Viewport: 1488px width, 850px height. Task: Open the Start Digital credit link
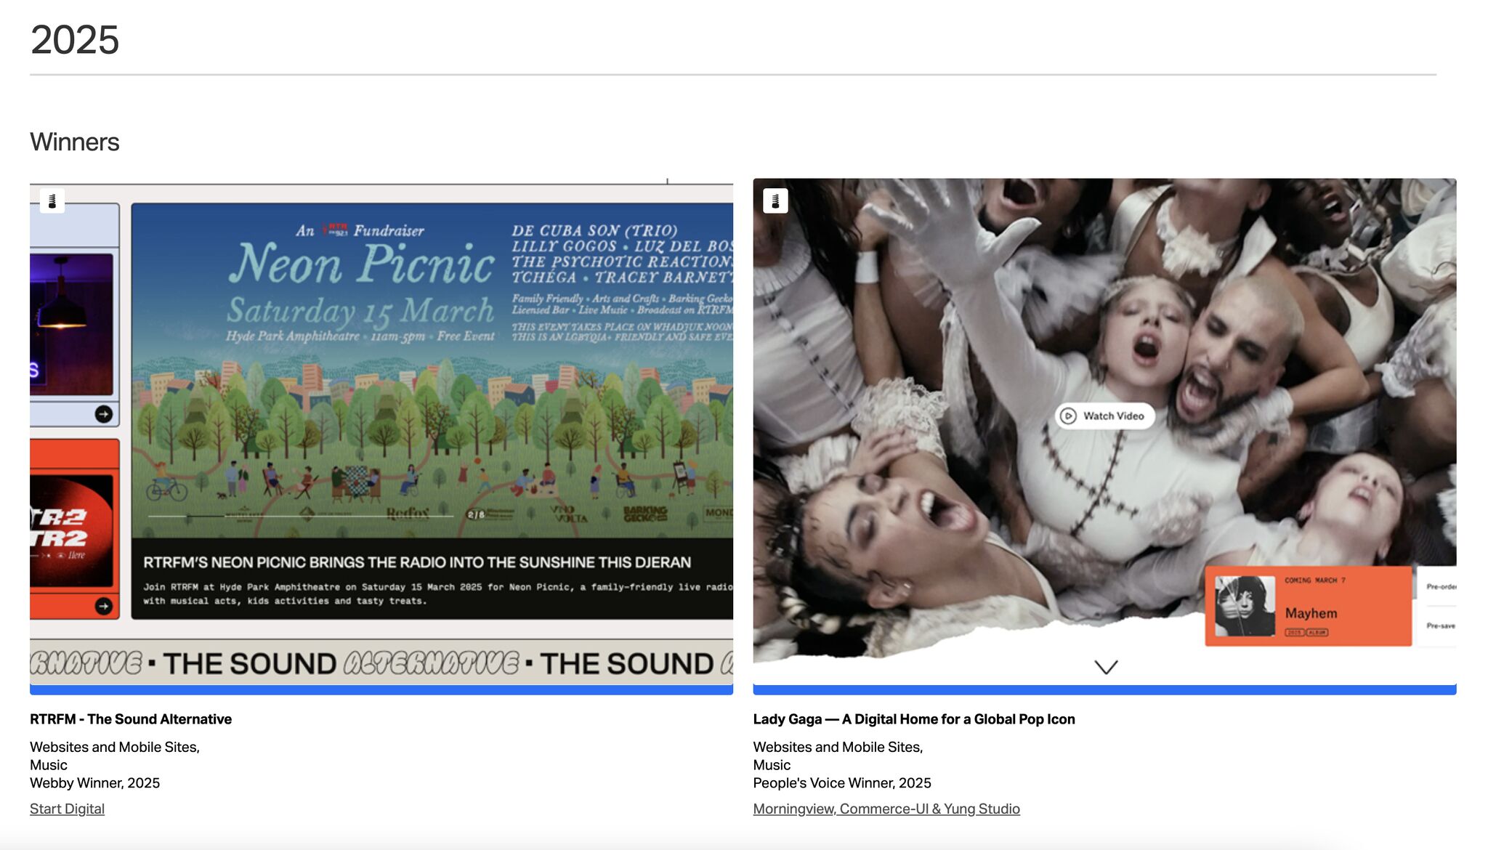click(67, 809)
